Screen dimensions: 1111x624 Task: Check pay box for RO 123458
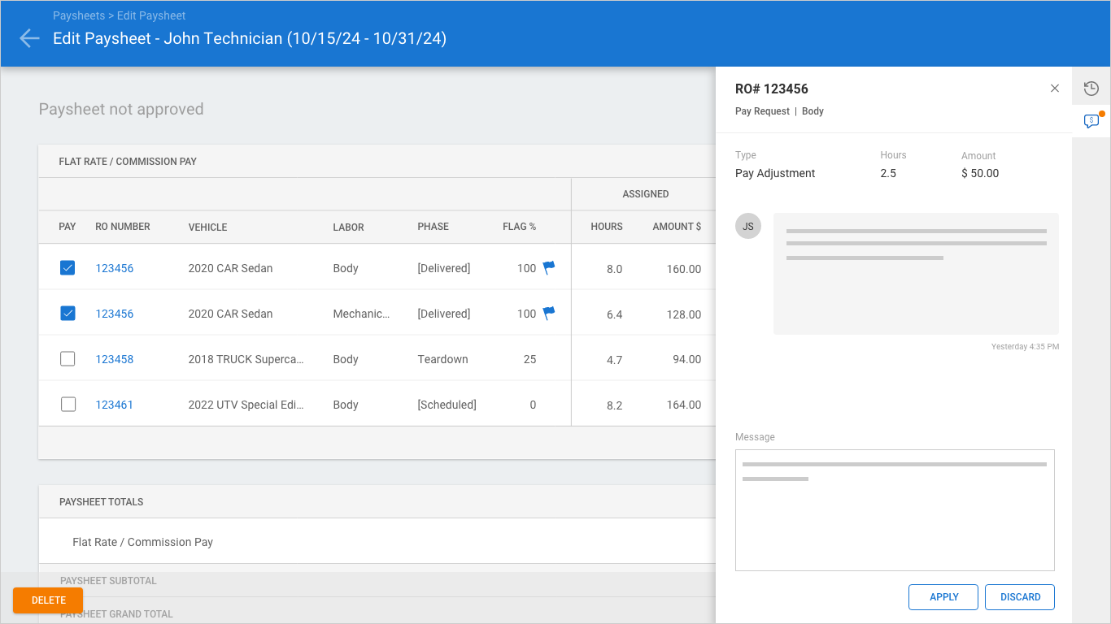point(68,358)
